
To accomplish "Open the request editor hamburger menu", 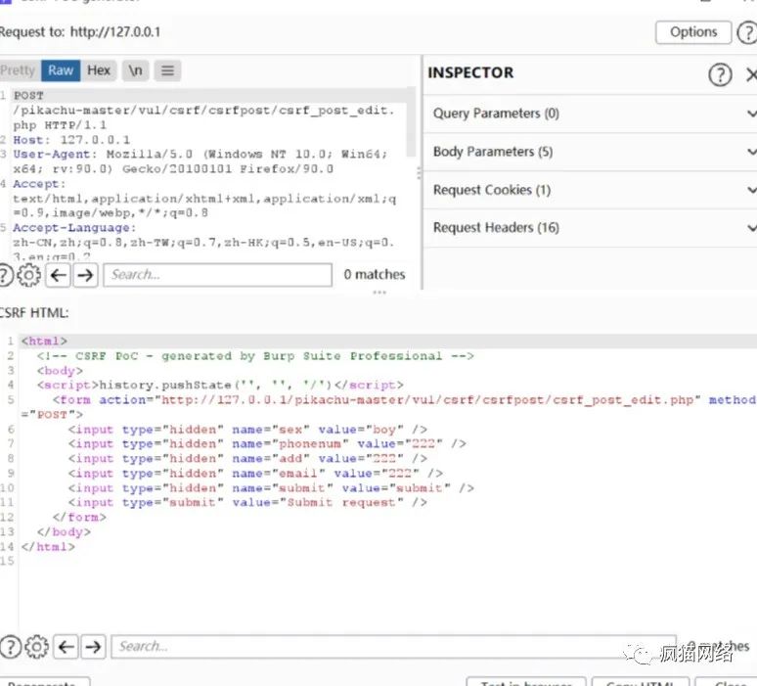I will tap(167, 70).
